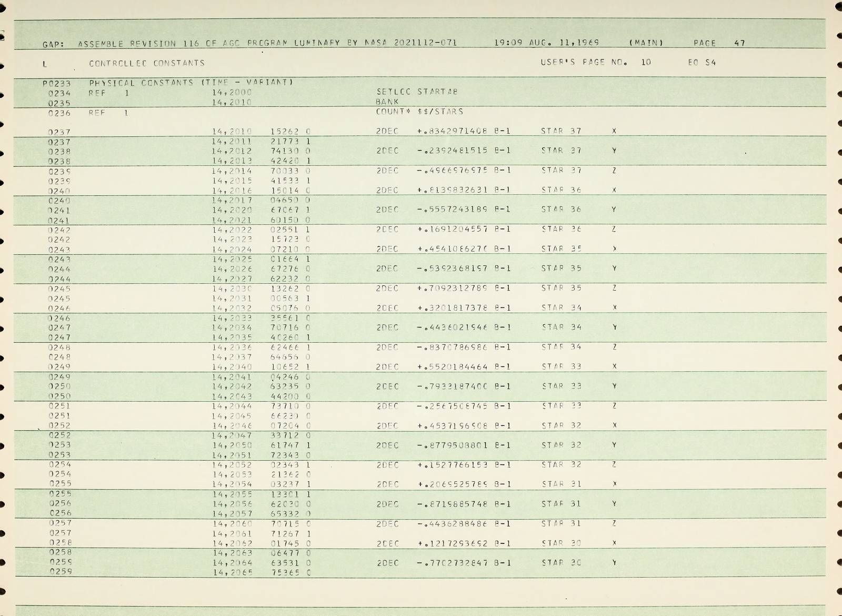This screenshot has width=842, height=616.
Task: Select the 'CONTROLLED CONSTANTS' heading
Action: click(x=147, y=63)
